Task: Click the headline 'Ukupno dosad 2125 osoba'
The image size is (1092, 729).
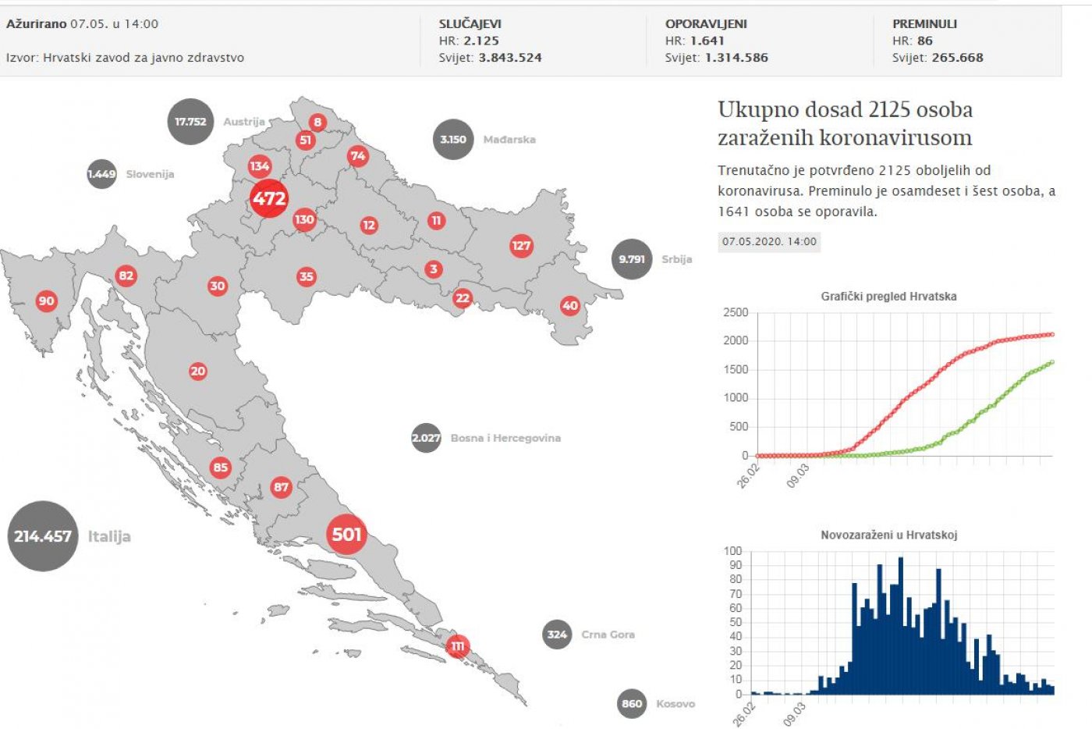Action: coord(846,109)
